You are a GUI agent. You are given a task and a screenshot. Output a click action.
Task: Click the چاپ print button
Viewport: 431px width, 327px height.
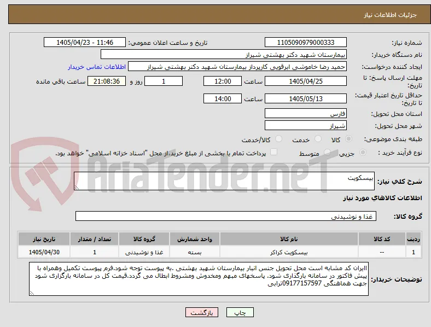click(240, 312)
